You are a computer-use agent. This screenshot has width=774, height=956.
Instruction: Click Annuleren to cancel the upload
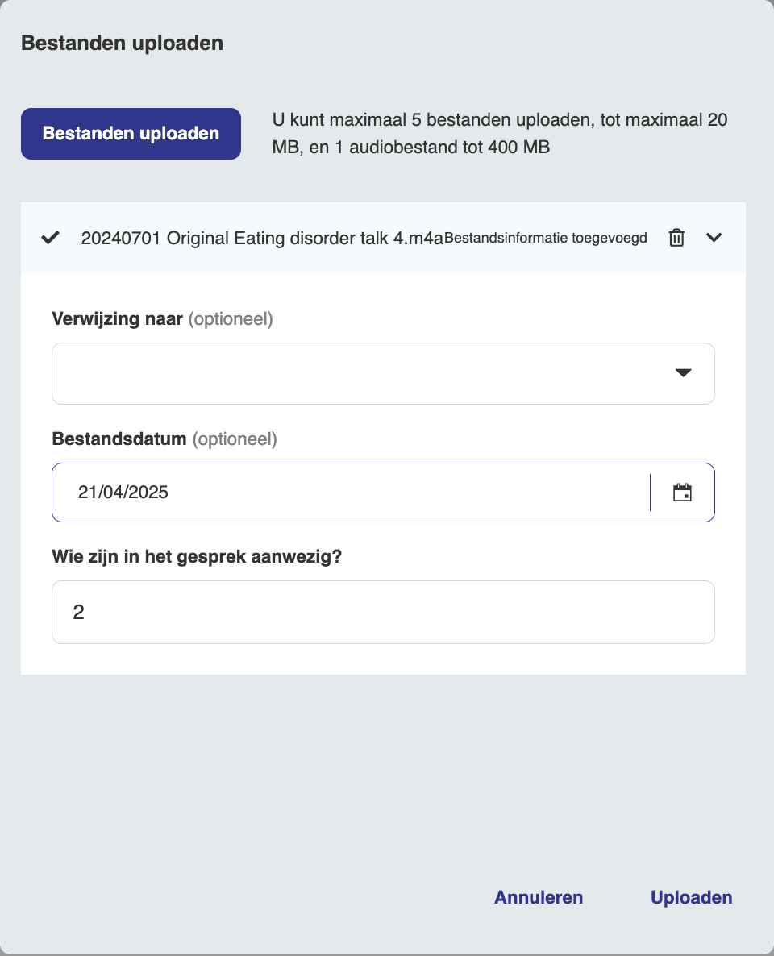pyautogui.click(x=539, y=897)
